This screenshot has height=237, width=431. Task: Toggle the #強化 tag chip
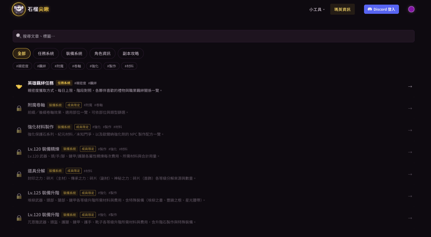[x=94, y=66]
